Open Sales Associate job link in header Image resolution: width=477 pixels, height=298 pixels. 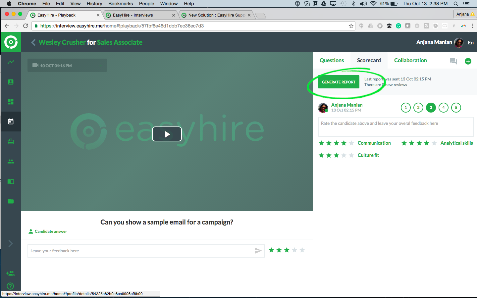120,42
